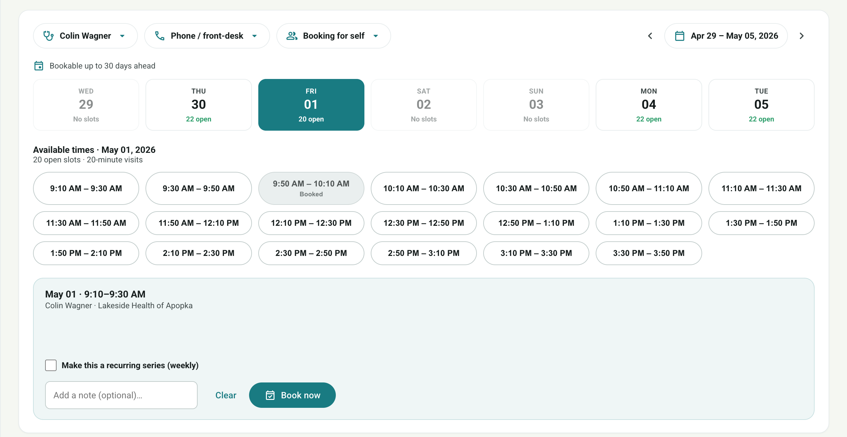Viewport: 847px width, 437px height.
Task: Expand the Colin Wagner provider dropdown arrow
Action: [122, 36]
